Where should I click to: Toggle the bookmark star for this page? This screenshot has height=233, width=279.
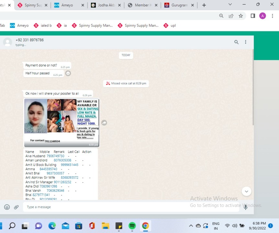[x=241, y=16]
